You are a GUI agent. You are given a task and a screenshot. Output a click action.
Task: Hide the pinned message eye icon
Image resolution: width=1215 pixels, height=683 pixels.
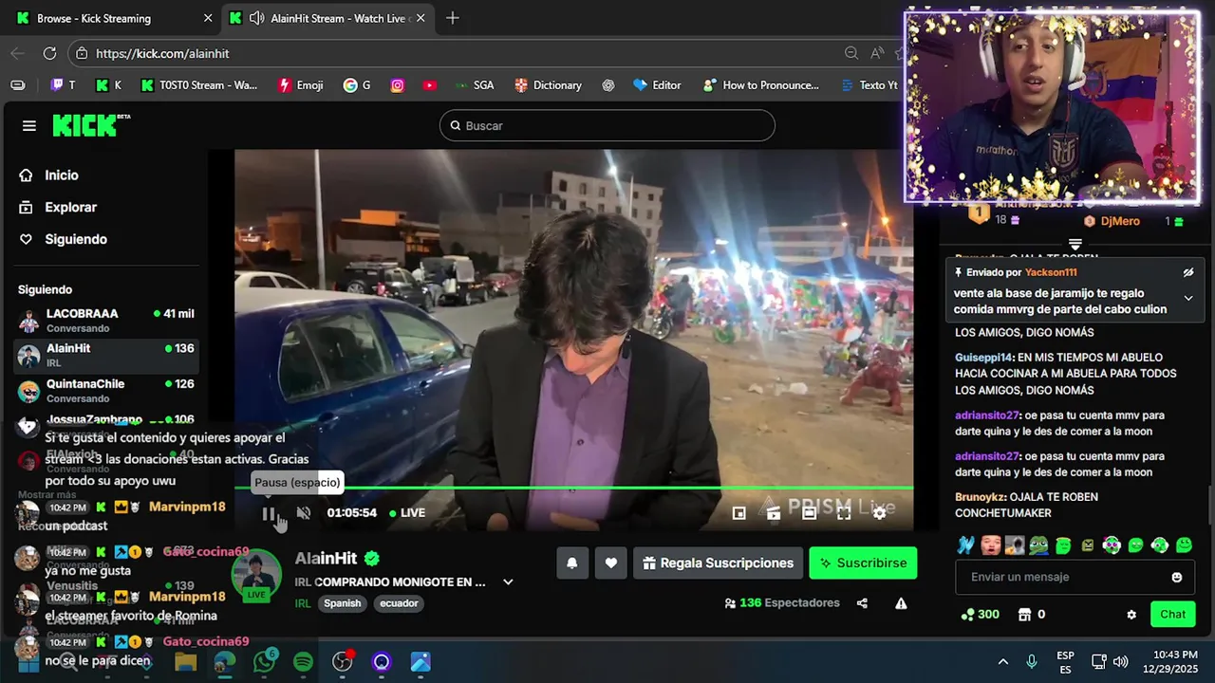tap(1188, 272)
